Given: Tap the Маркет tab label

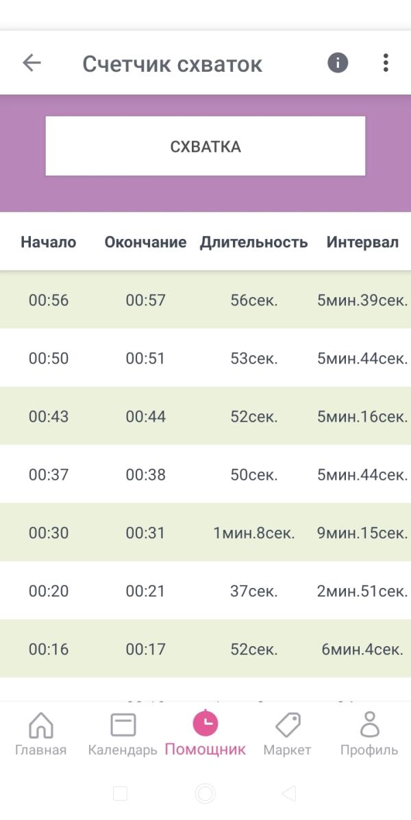Looking at the screenshot, I should click(x=287, y=750).
